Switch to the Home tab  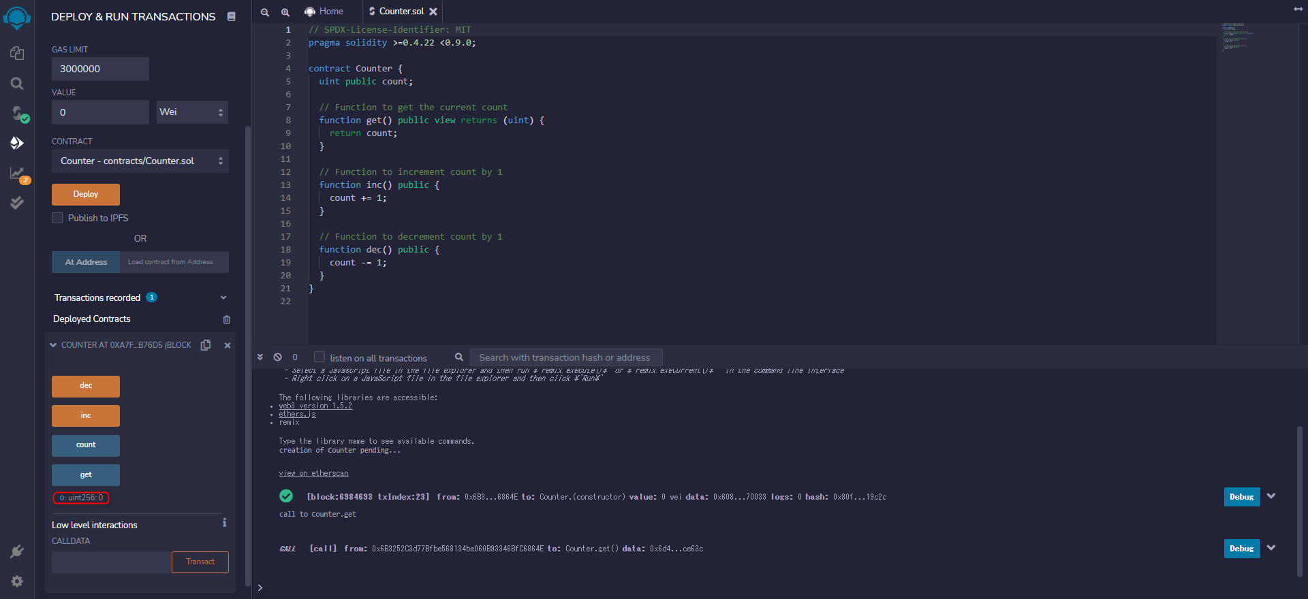click(324, 12)
